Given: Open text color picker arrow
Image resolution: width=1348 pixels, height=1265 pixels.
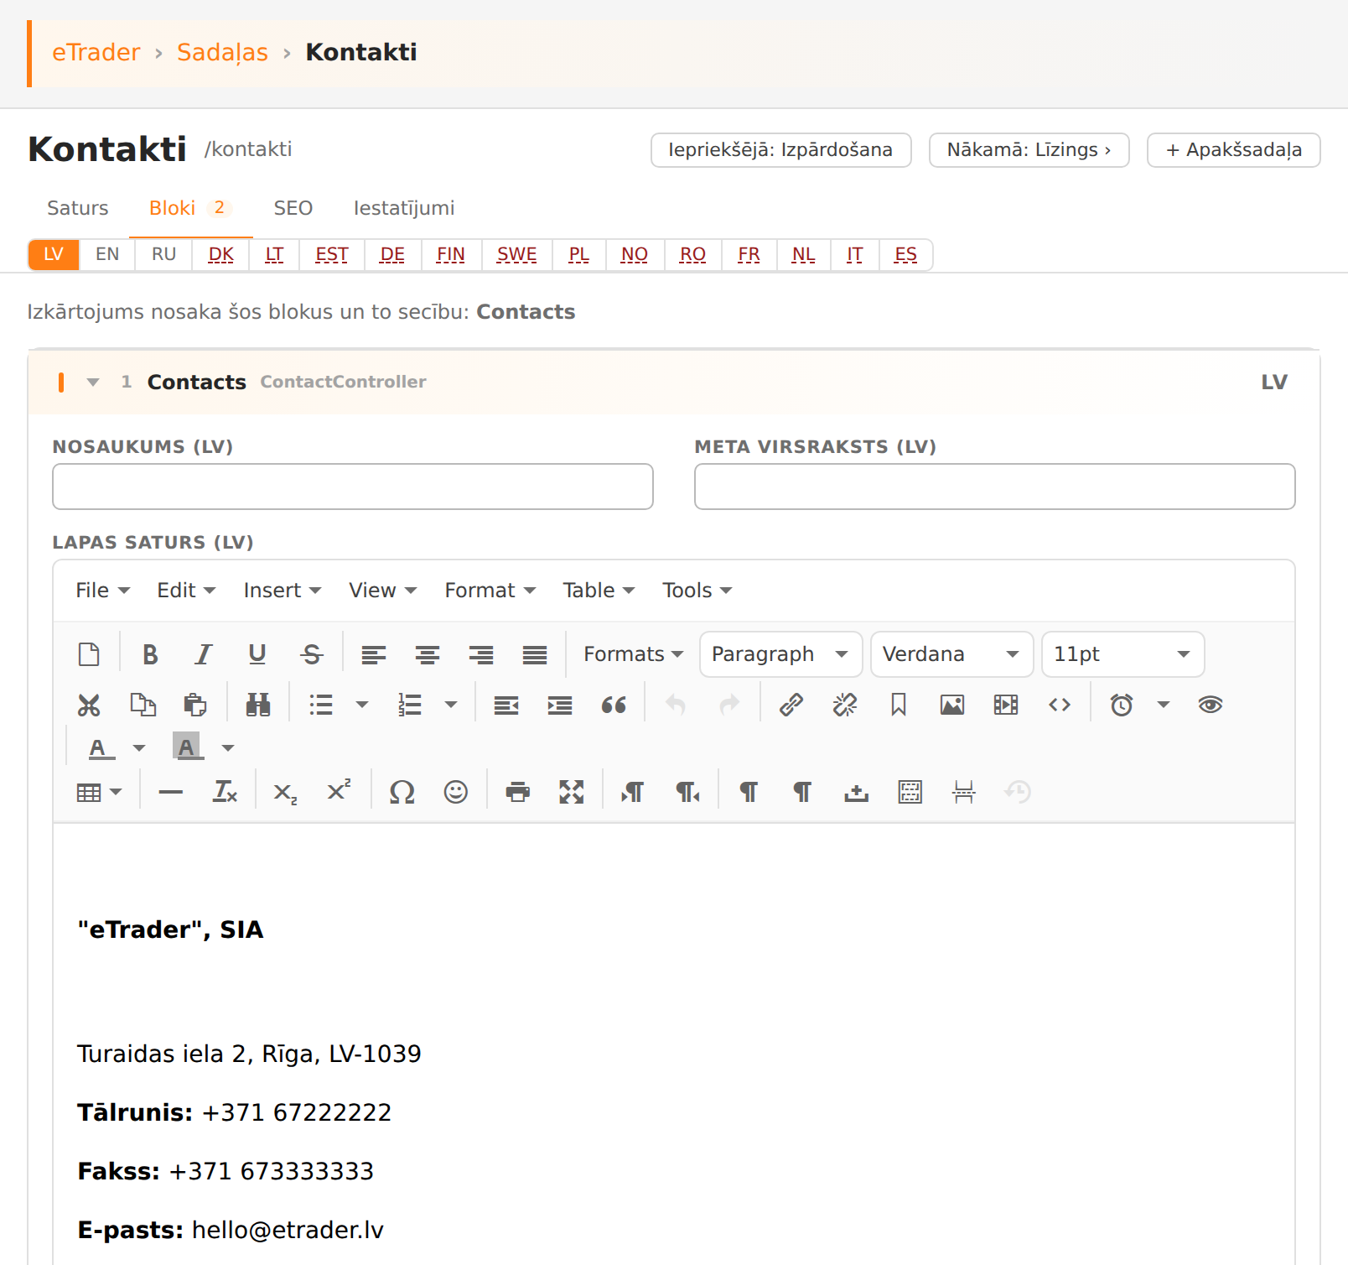Looking at the screenshot, I should [139, 747].
